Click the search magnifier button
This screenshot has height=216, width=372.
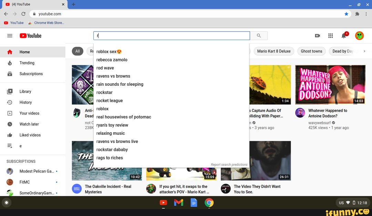point(259,36)
